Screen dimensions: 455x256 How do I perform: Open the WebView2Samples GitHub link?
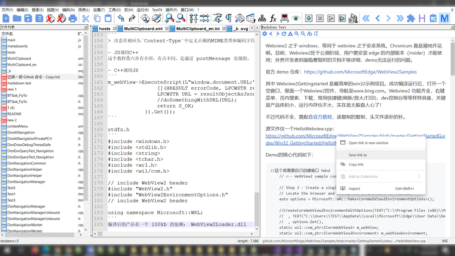click(360, 72)
